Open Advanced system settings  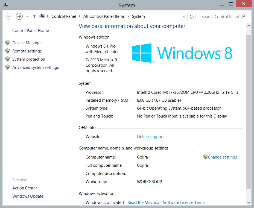coord(36,68)
